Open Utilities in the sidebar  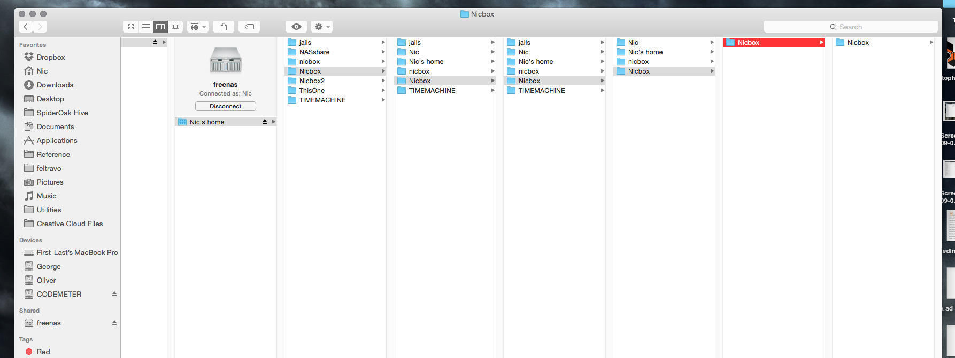(x=49, y=210)
